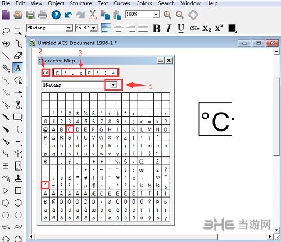This screenshot has height=242, width=281.
Task: Click the degree symbol in the character grid
Action: click(x=46, y=185)
